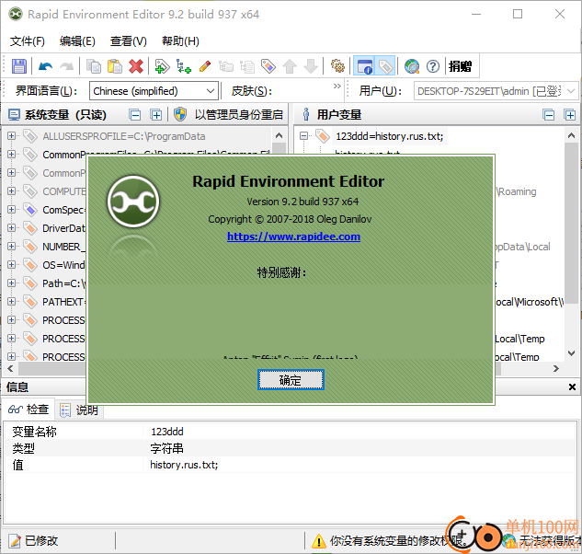582x554 pixels.
Task: Expand the ComSpec variable node
Action: coord(11,210)
